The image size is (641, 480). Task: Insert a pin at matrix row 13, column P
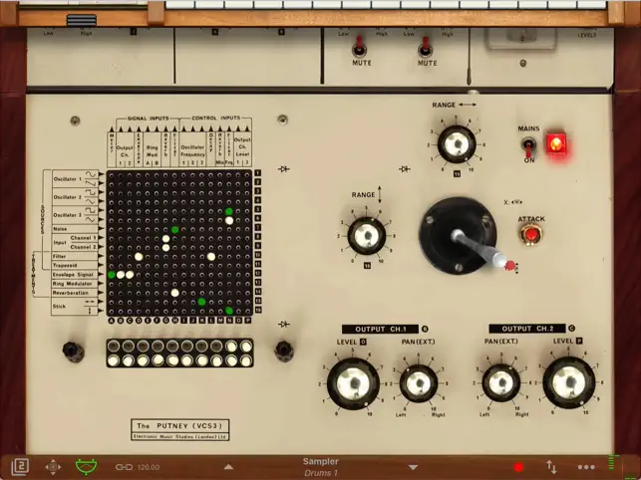pos(247,284)
